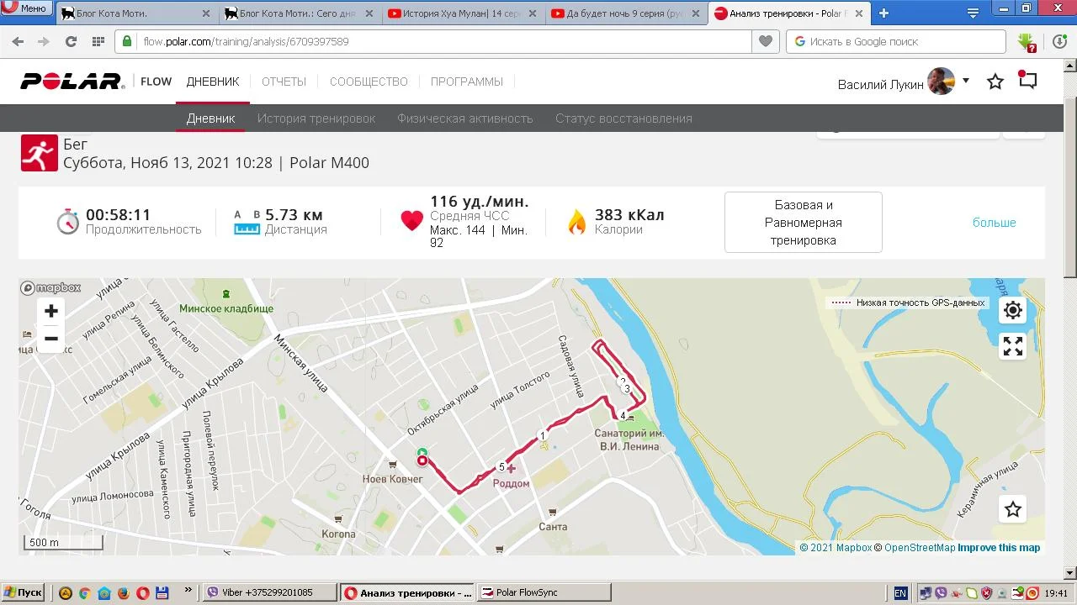The height and width of the screenshot is (605, 1077).
Task: Open map settings gear icon
Action: (1013, 310)
